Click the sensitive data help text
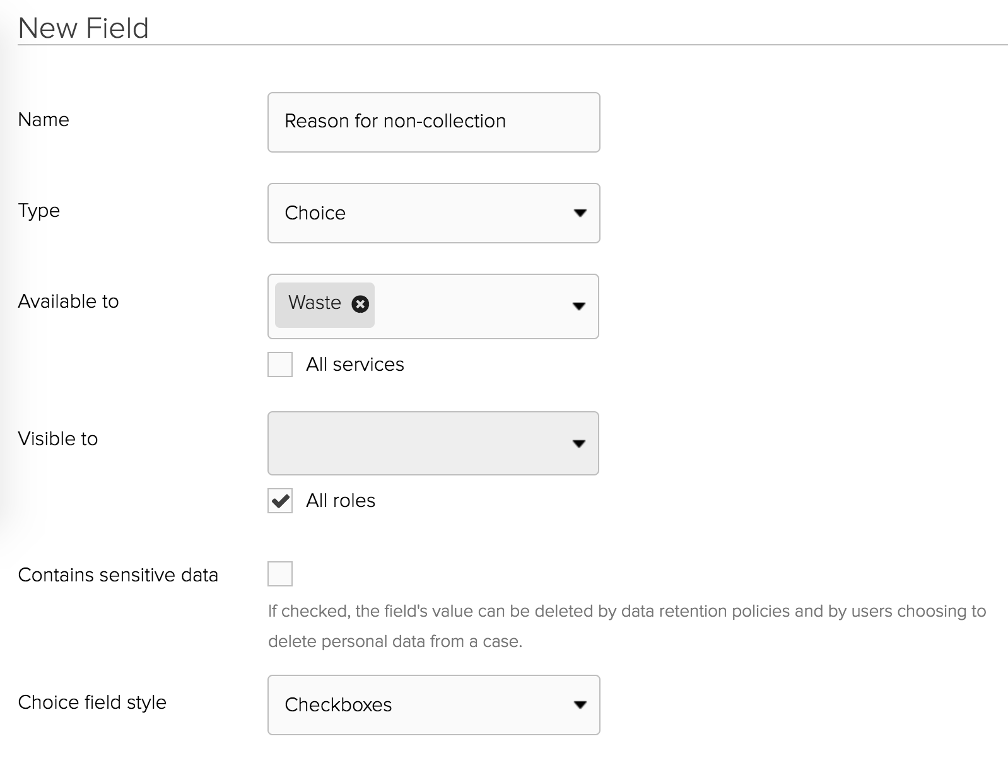 (x=627, y=626)
